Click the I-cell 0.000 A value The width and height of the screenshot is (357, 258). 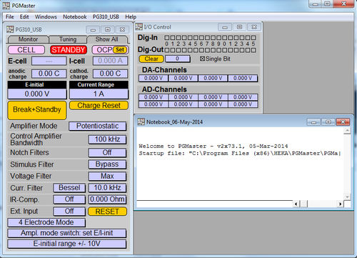110,61
